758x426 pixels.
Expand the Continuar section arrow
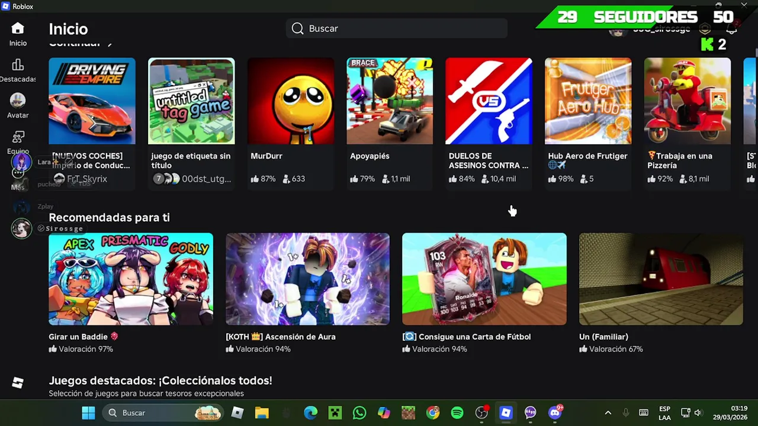coord(110,43)
